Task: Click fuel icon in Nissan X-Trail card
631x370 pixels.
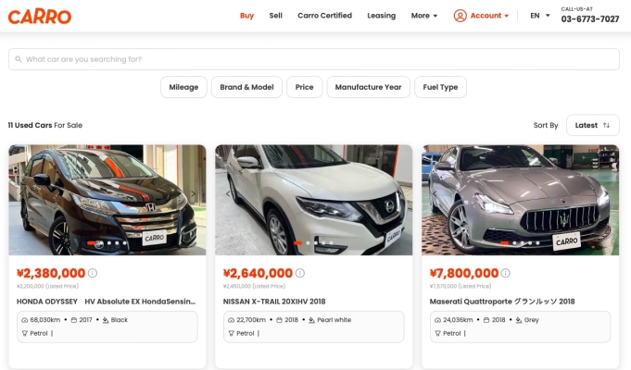Action: click(x=232, y=333)
